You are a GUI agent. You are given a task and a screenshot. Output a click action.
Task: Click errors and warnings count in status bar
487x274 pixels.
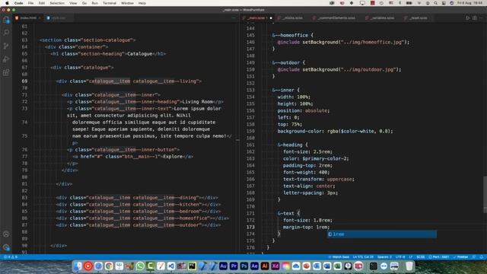click(11, 257)
